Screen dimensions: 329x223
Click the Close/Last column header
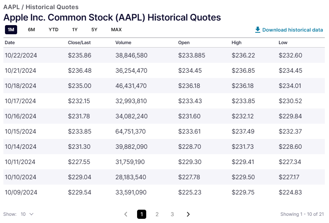coord(79,43)
